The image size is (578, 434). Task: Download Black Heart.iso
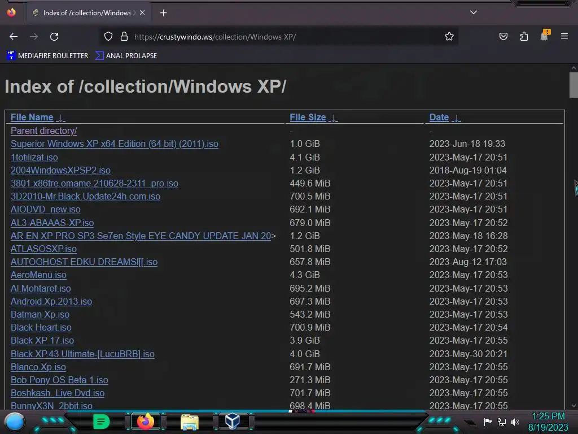coord(41,327)
